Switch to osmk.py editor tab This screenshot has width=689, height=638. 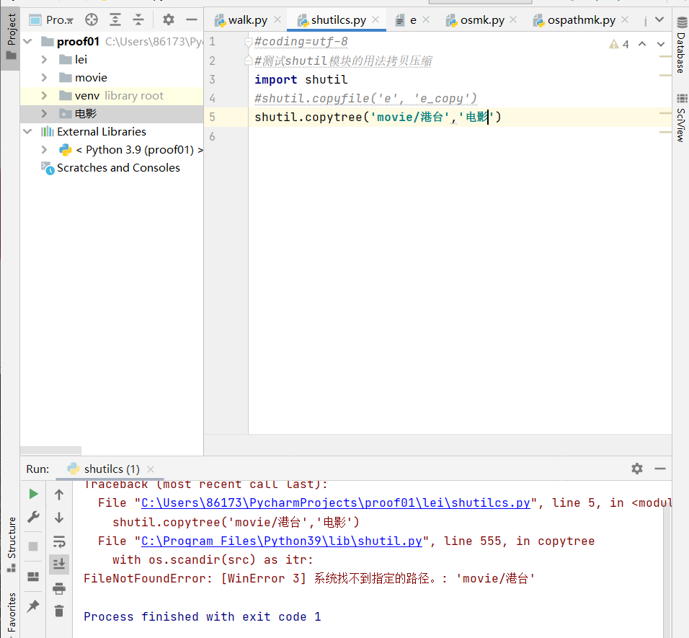[482, 20]
